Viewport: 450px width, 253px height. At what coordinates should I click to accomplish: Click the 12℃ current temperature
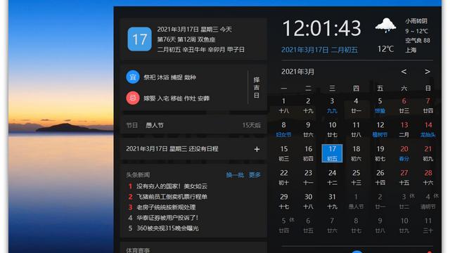(x=385, y=49)
